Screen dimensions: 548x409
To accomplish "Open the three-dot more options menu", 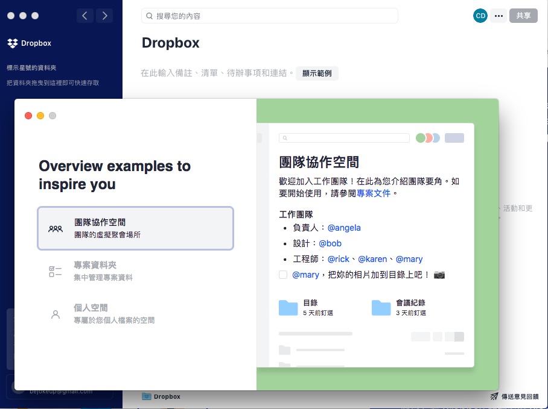I will [x=499, y=16].
